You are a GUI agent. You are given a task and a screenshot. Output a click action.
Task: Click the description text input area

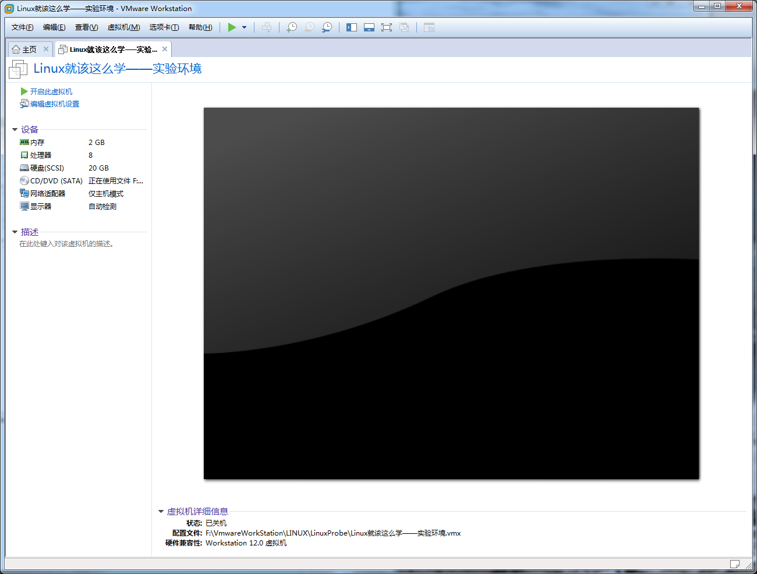[66, 244]
